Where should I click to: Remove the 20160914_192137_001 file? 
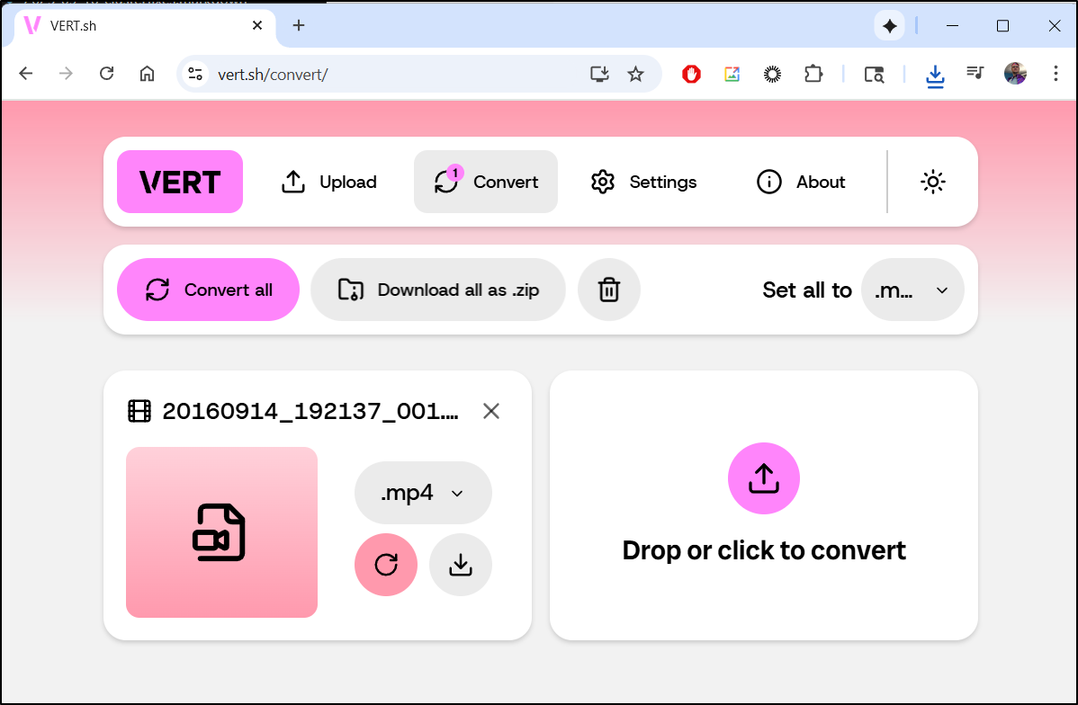click(x=491, y=411)
